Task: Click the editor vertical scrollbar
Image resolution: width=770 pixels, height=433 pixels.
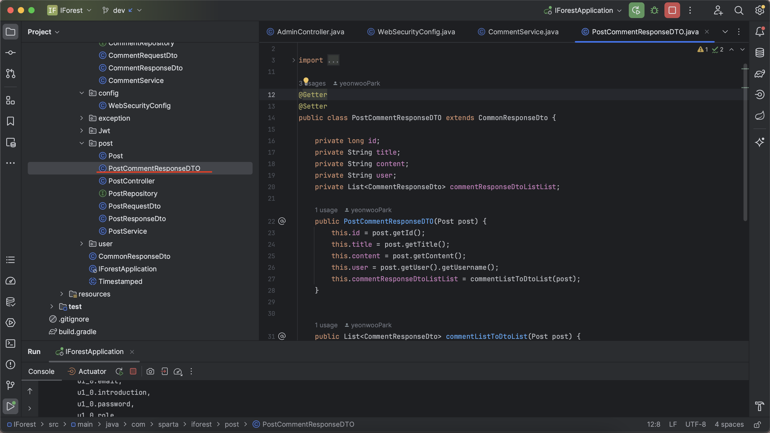Action: 745,143
